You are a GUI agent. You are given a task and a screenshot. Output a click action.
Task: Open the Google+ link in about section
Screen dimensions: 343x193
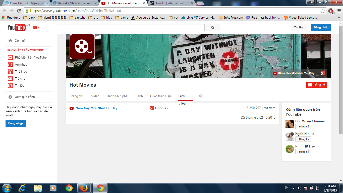click(x=159, y=108)
